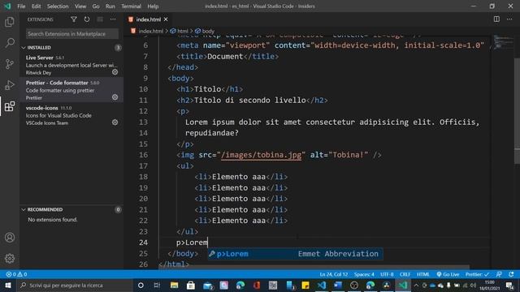The width and height of the screenshot is (520, 292).
Task: Click the minimap code preview
Action: pos(503,43)
